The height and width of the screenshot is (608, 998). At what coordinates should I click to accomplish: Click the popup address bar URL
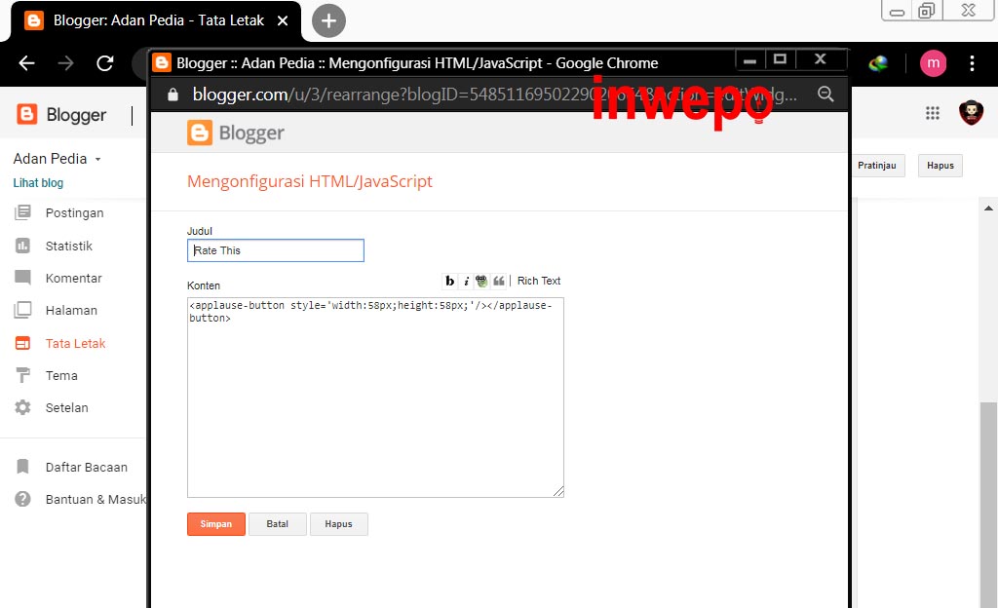(494, 95)
